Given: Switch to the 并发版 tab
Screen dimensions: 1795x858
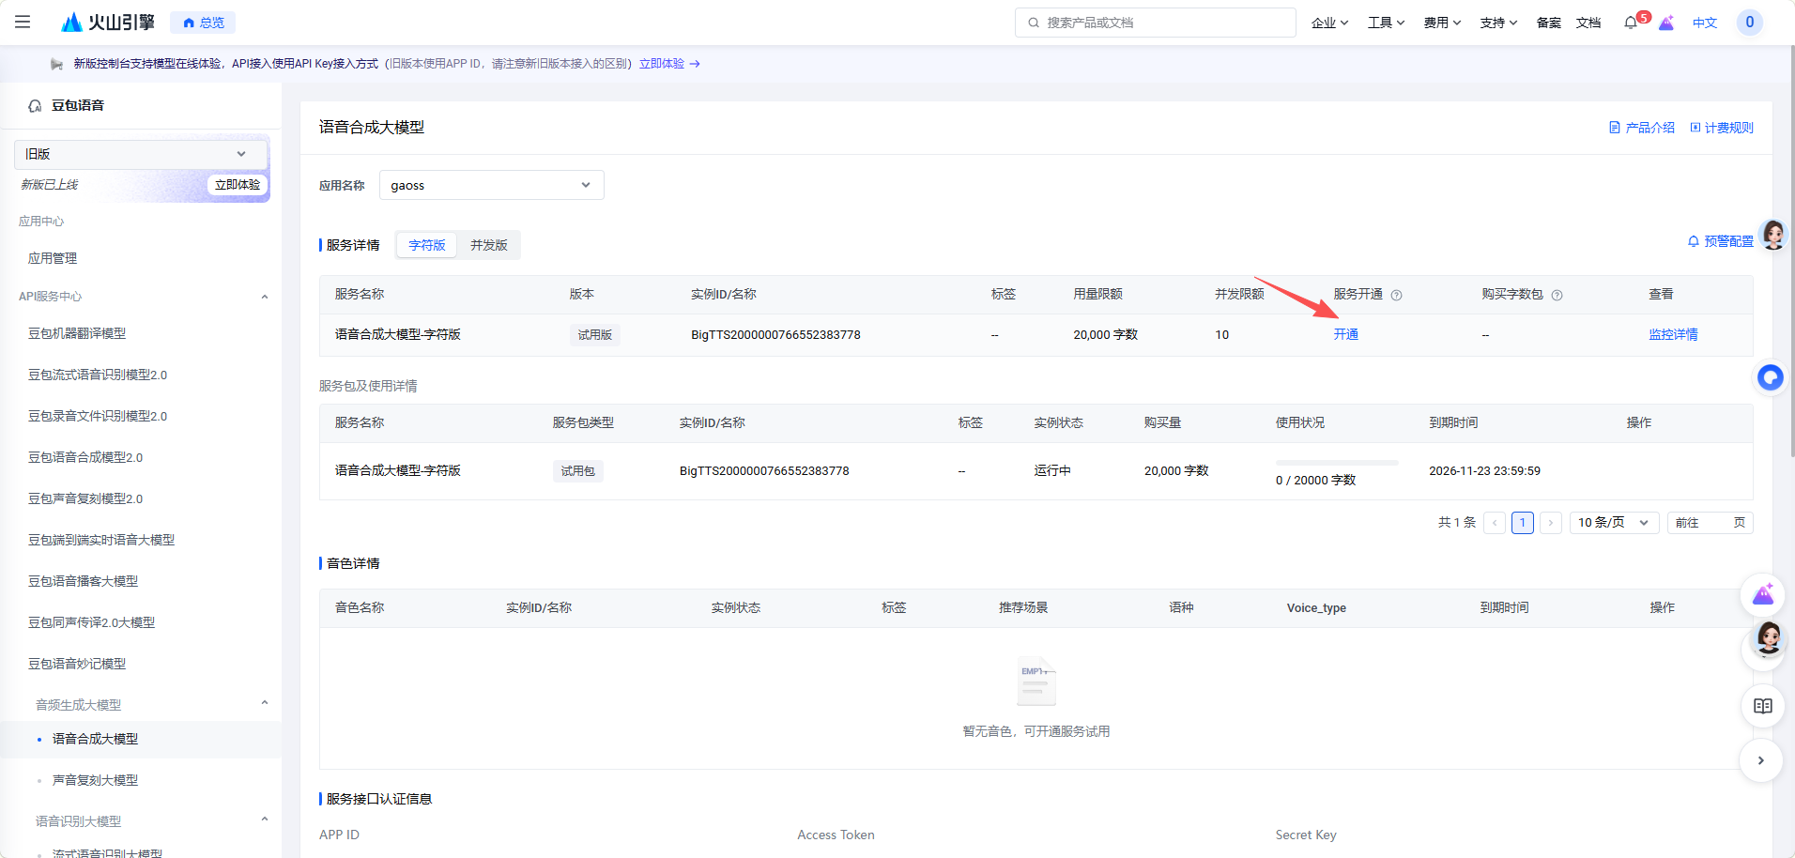Looking at the screenshot, I should tap(489, 245).
